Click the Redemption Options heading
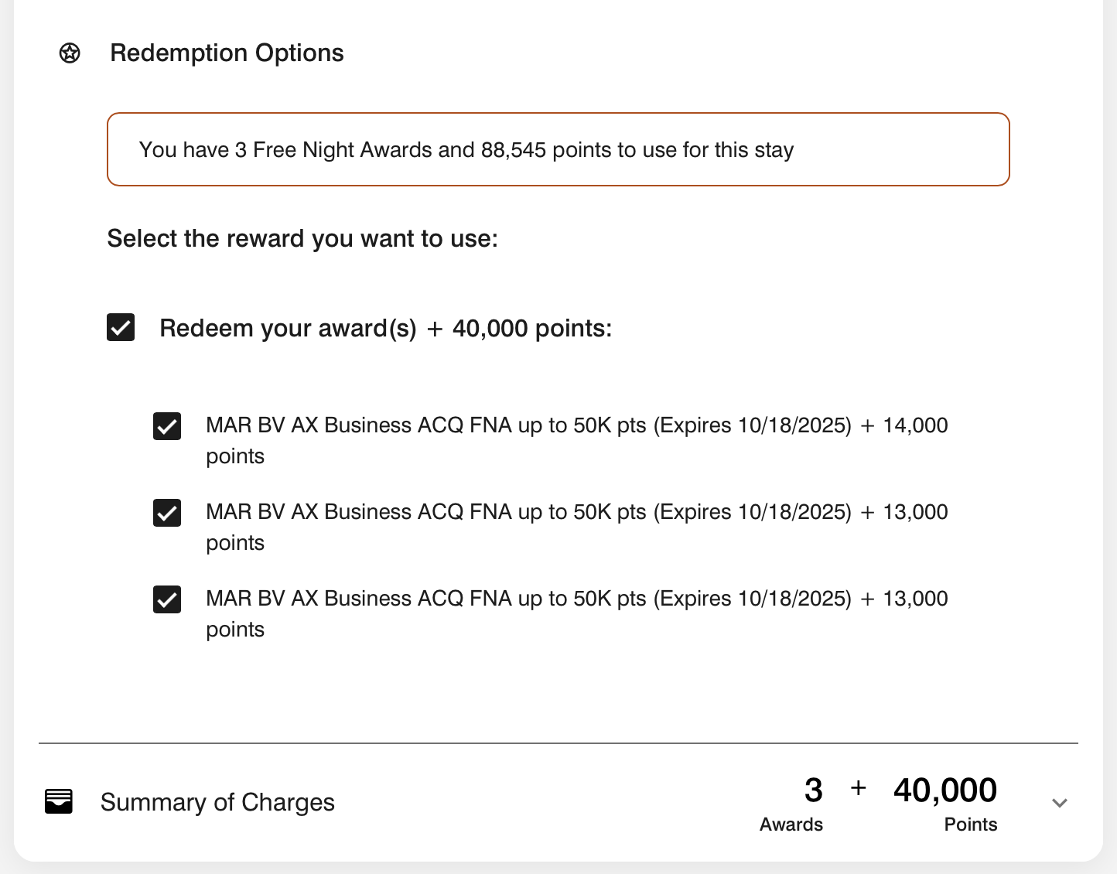1117x874 pixels. pyautogui.click(x=227, y=53)
